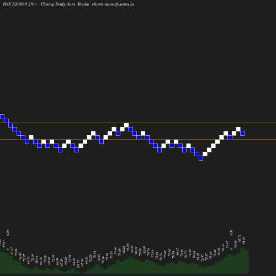The image size is (276, 276).
Task: Click the rotated price label 81.17
Action: pos(12,251)
